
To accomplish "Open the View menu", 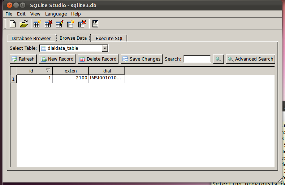I will point(35,14).
